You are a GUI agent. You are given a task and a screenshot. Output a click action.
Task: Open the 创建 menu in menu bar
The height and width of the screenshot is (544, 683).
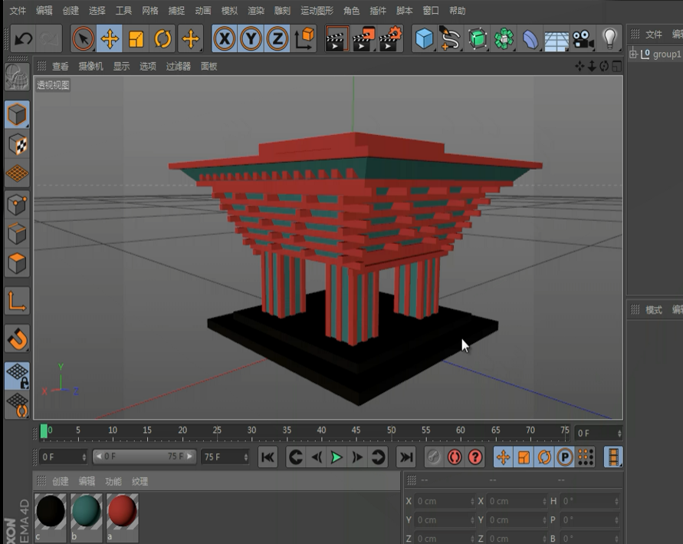point(71,11)
